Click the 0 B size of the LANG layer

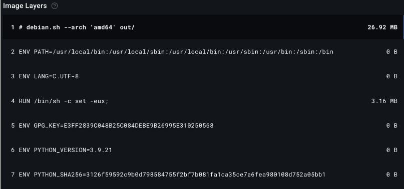pyautogui.click(x=391, y=76)
